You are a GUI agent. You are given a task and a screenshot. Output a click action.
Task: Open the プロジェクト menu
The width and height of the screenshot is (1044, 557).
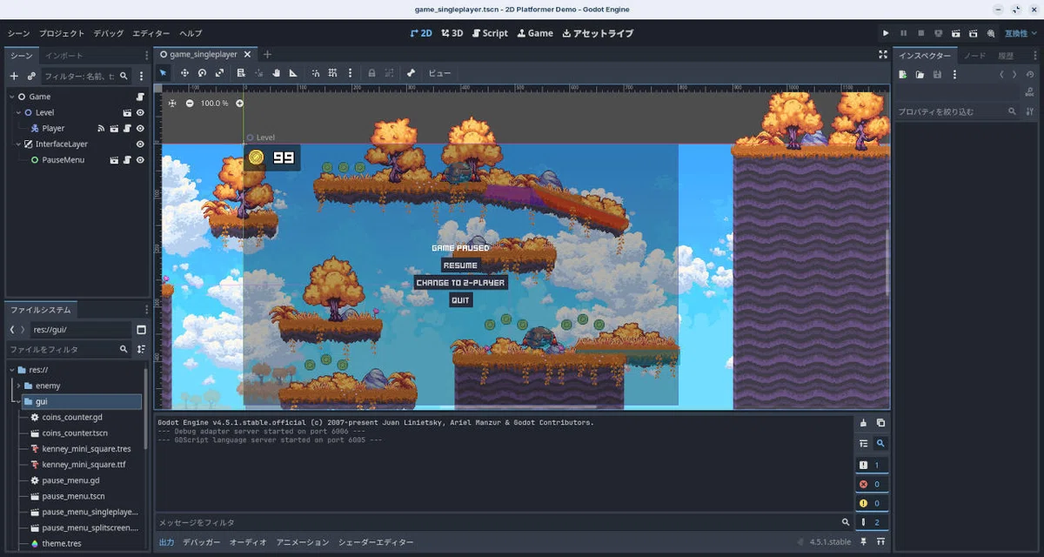(x=62, y=33)
